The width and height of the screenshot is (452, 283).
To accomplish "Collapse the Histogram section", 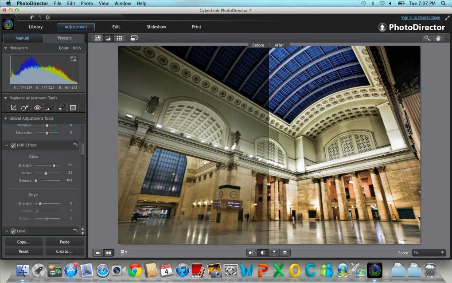I will click(5, 48).
